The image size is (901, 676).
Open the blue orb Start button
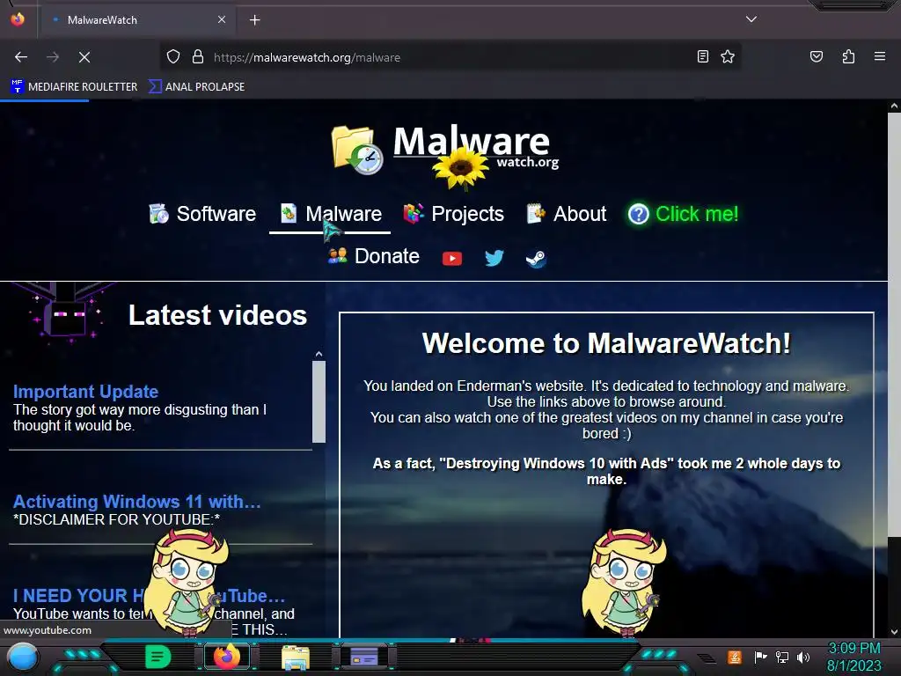pos(23,658)
